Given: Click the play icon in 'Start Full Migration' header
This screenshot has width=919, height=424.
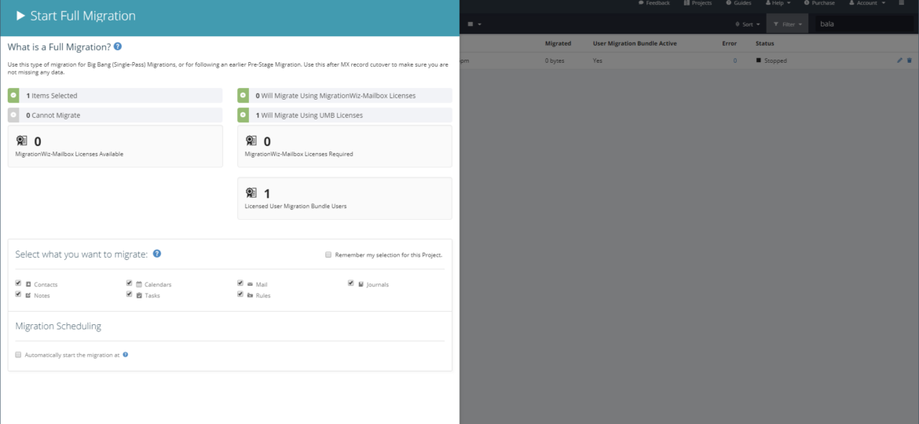Looking at the screenshot, I should point(20,16).
